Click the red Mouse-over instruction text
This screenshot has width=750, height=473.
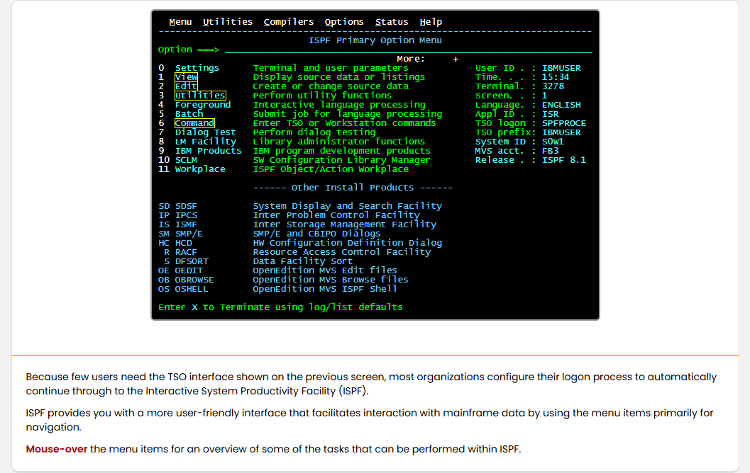click(x=57, y=449)
